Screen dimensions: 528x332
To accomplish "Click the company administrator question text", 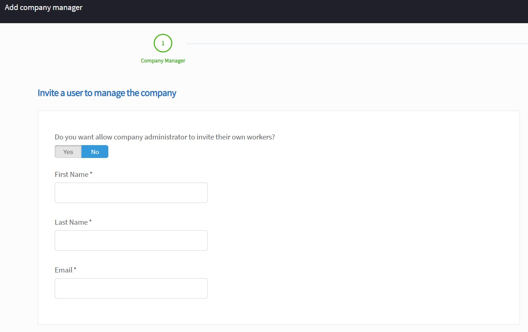I will (x=164, y=137).
